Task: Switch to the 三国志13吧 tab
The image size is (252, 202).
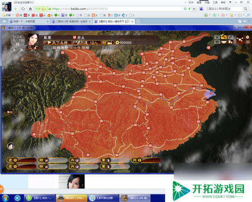Action: pyautogui.click(x=72, y=21)
